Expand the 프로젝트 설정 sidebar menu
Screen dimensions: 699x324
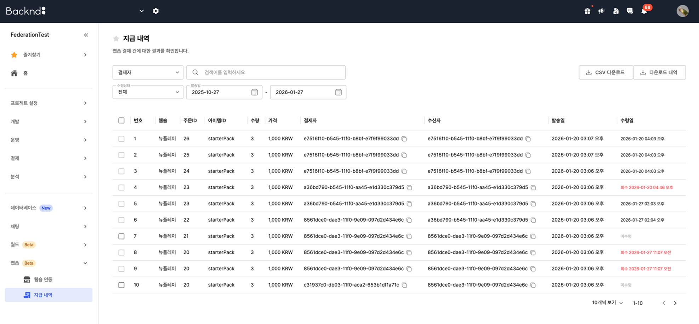[49, 103]
